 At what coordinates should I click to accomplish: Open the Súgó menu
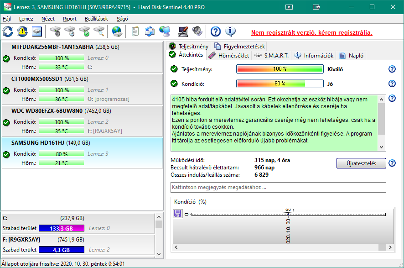(x=122, y=19)
